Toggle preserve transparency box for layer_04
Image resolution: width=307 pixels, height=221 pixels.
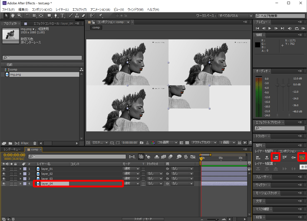coord(144,184)
